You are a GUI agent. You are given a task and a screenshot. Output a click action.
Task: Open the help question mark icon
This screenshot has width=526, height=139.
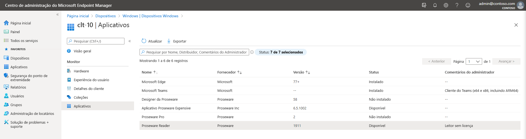click(x=457, y=5)
